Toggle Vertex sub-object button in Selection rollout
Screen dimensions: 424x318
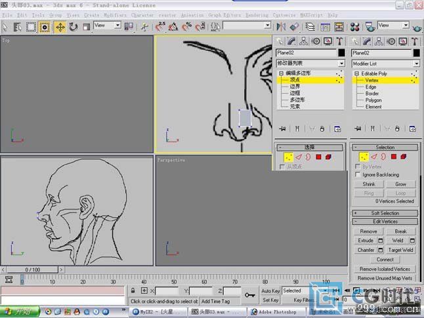(x=364, y=157)
